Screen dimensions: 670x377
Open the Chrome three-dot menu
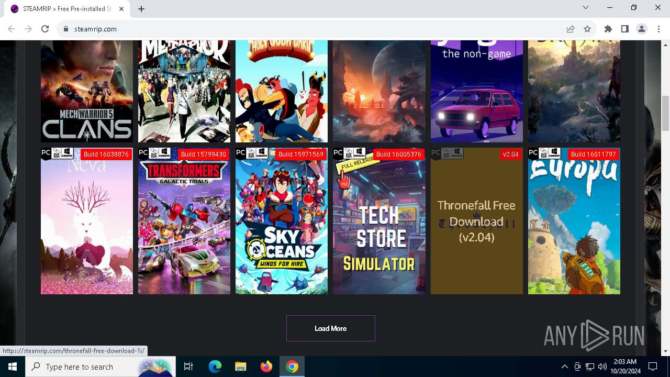coord(658,29)
